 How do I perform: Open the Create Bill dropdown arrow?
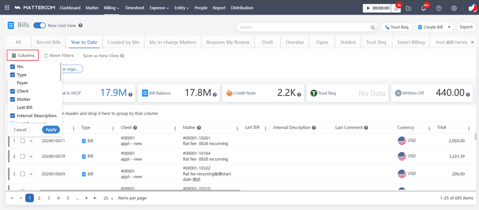(x=449, y=28)
